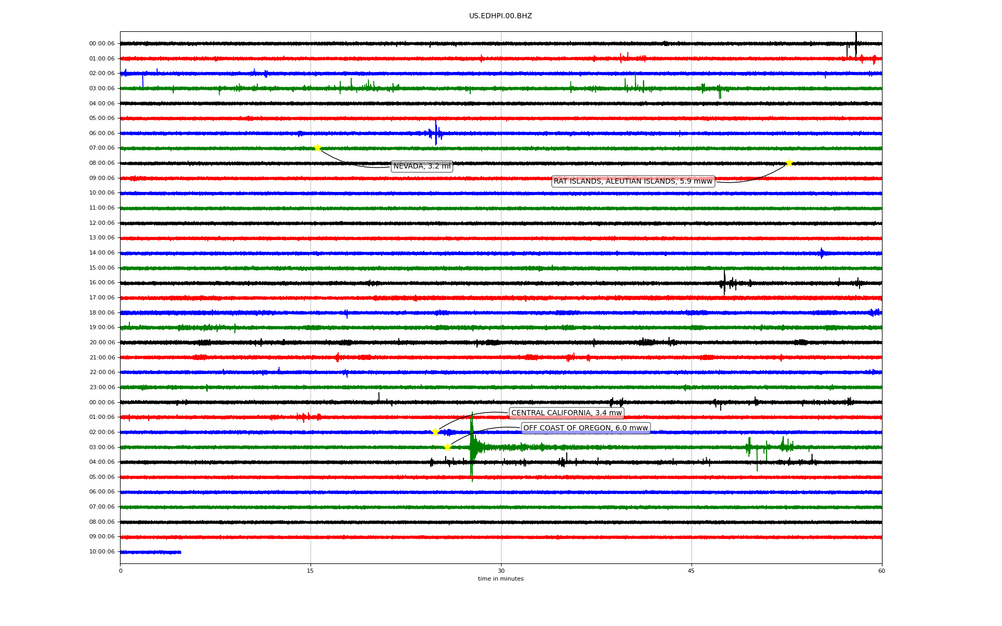Image resolution: width=1002 pixels, height=626 pixels.
Task: Click the Rat Islands earthquake star marker
Action: (x=789, y=163)
